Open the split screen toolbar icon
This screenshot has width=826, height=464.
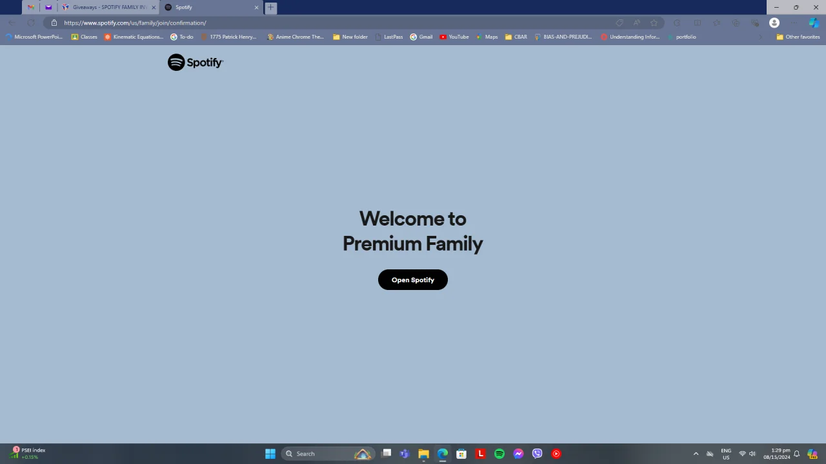[698, 23]
